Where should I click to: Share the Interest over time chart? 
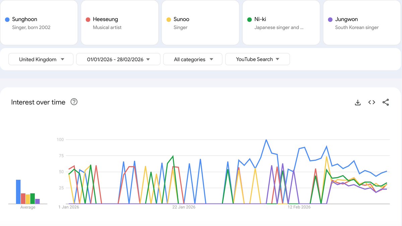point(386,102)
